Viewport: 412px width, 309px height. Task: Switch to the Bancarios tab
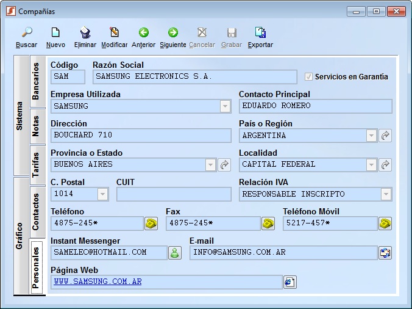37,81
